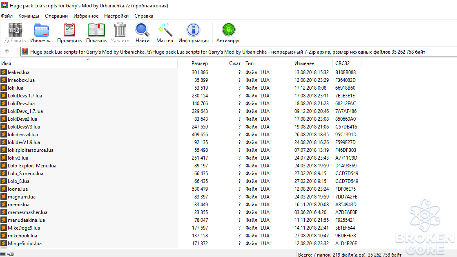The height and width of the screenshot is (257, 457).
Task: Select the file lmaobox.lua
Action: 21,80
